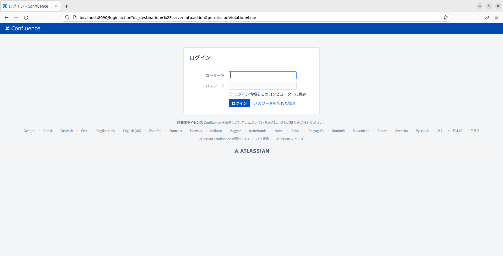Screen dimensions: 503x256
Task: Switch language to Deutsch
Action: tap(67, 131)
